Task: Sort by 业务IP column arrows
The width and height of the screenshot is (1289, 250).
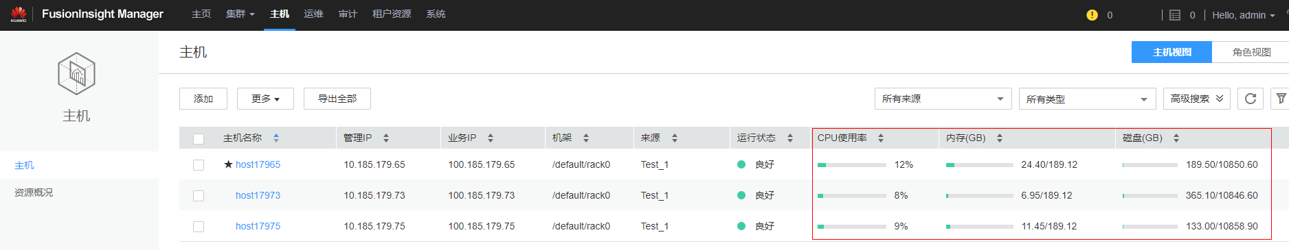Action: click(x=491, y=138)
